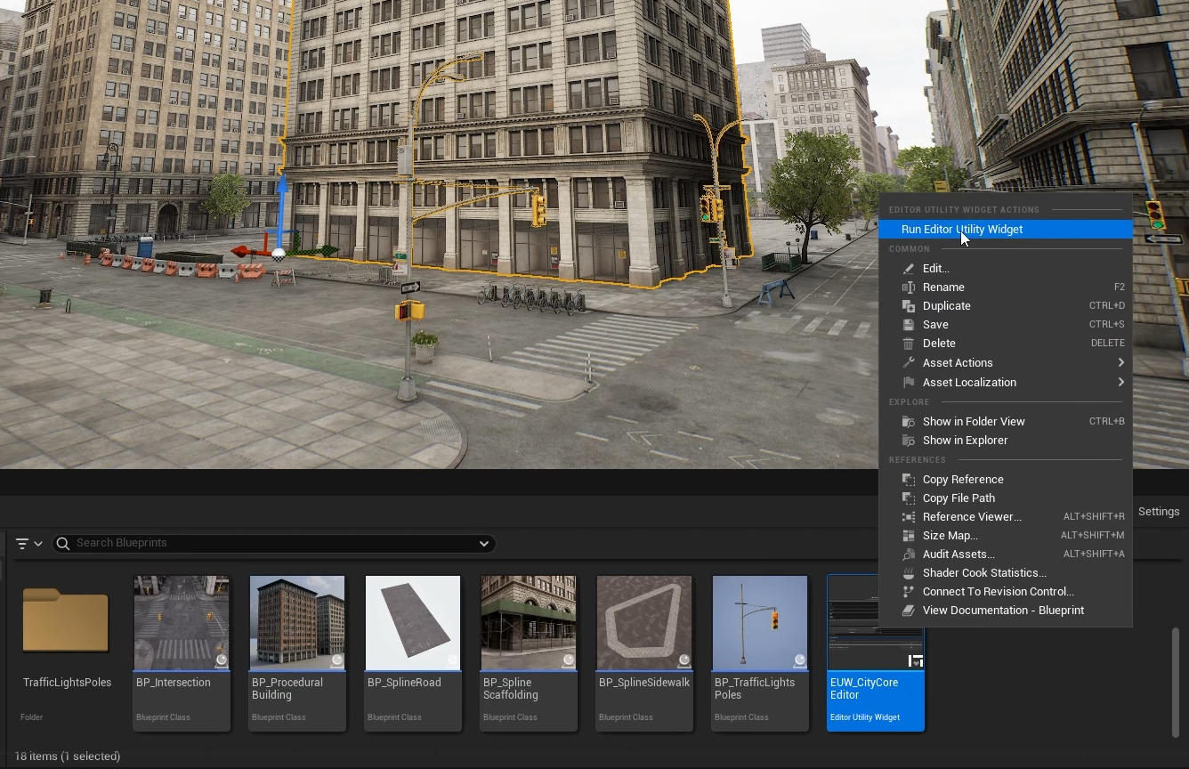Click the content browser vertical scrollbar
This screenshot has height=769, width=1189.
tap(1175, 681)
